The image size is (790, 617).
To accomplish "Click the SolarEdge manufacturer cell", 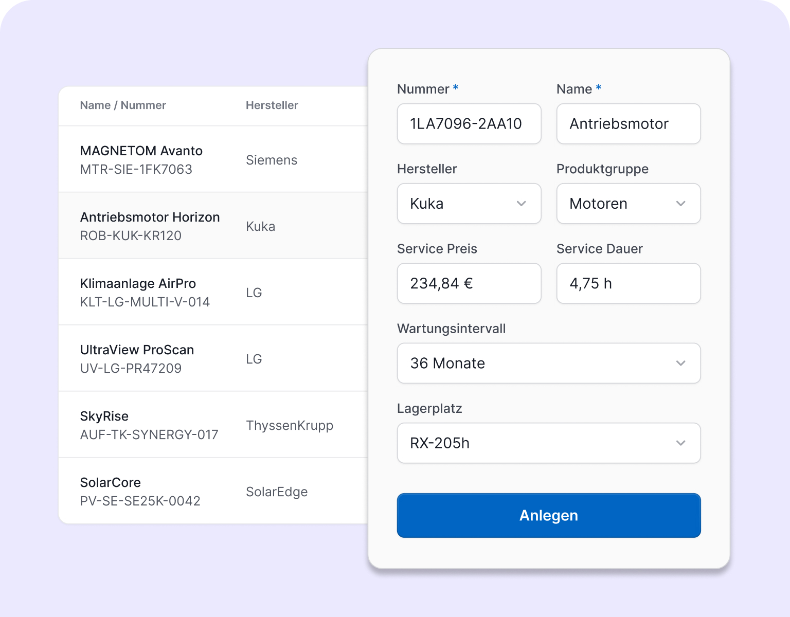I will (x=277, y=492).
